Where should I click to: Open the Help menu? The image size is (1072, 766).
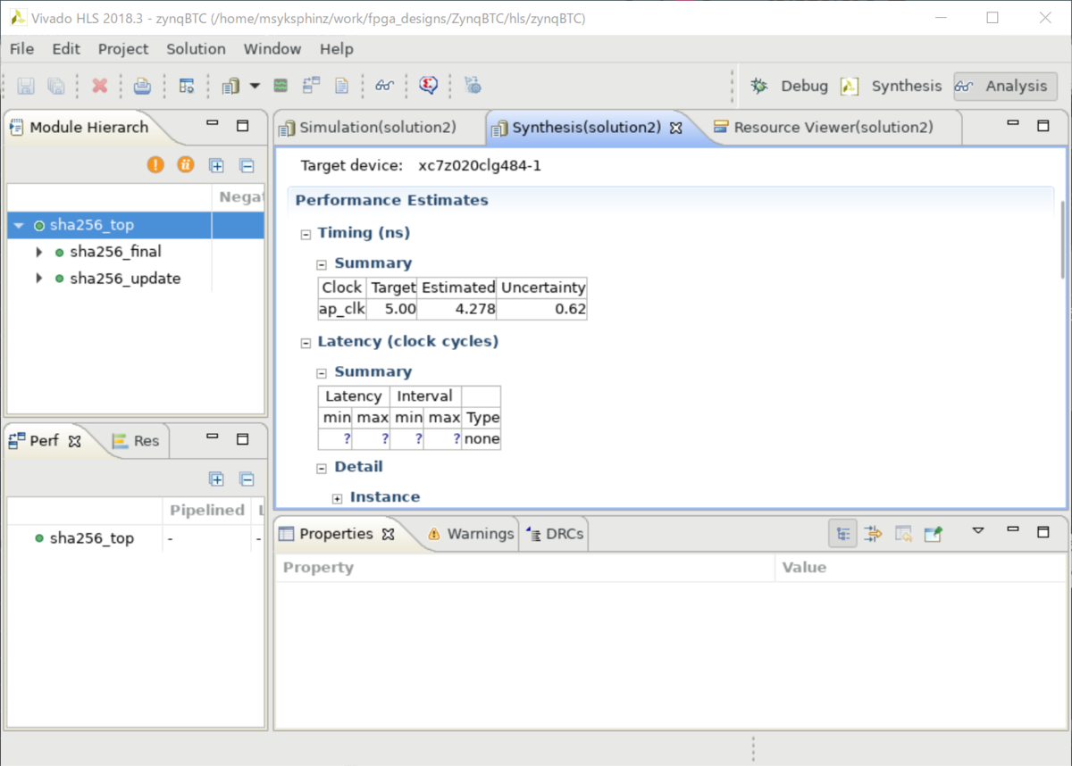coord(337,49)
